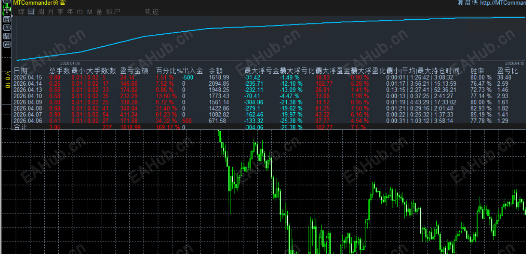
Task: Click the 禁 disable icon in sidebar
Action: (7, 36)
